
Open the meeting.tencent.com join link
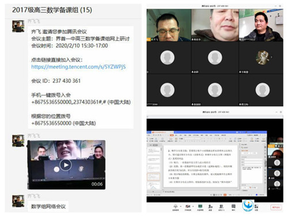(78, 67)
